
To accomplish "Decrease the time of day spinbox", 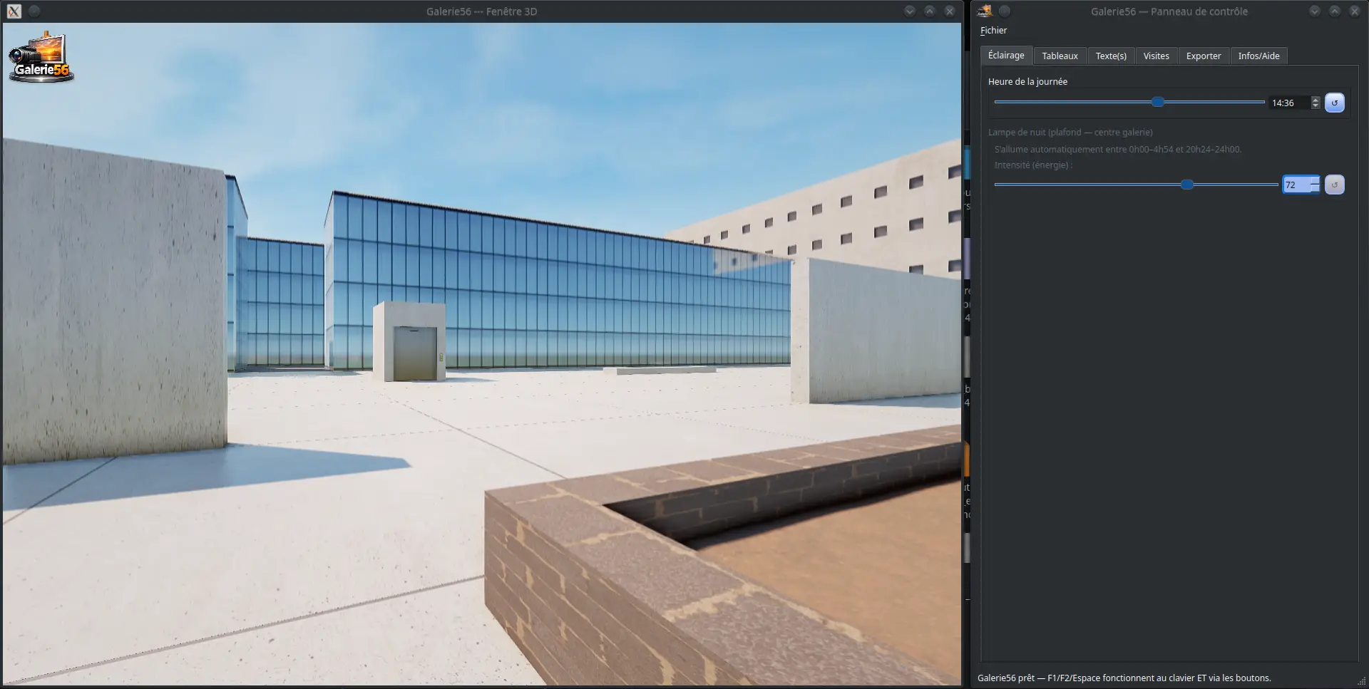I will pyautogui.click(x=1316, y=106).
